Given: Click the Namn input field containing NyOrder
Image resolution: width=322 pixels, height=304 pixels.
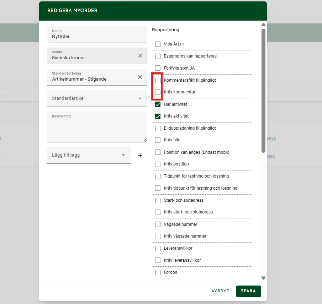Looking at the screenshot, I should (x=97, y=34).
